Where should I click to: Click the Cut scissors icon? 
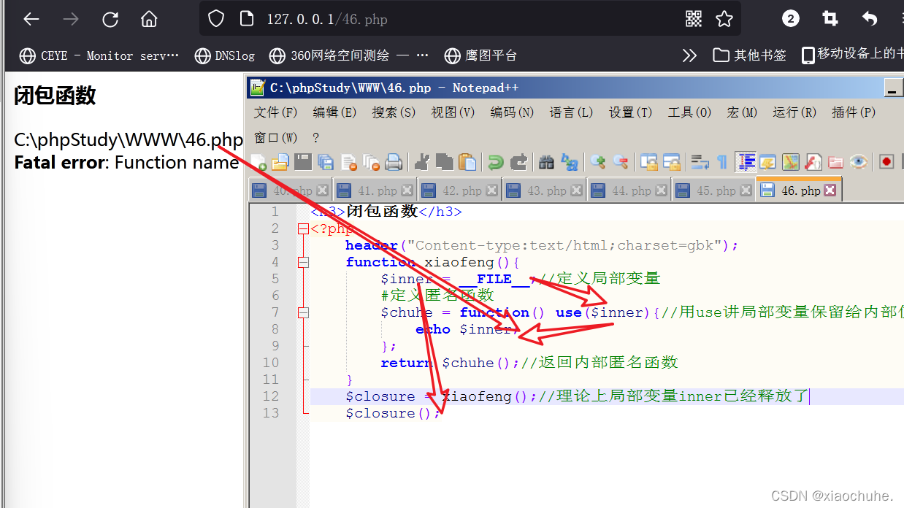[422, 162]
